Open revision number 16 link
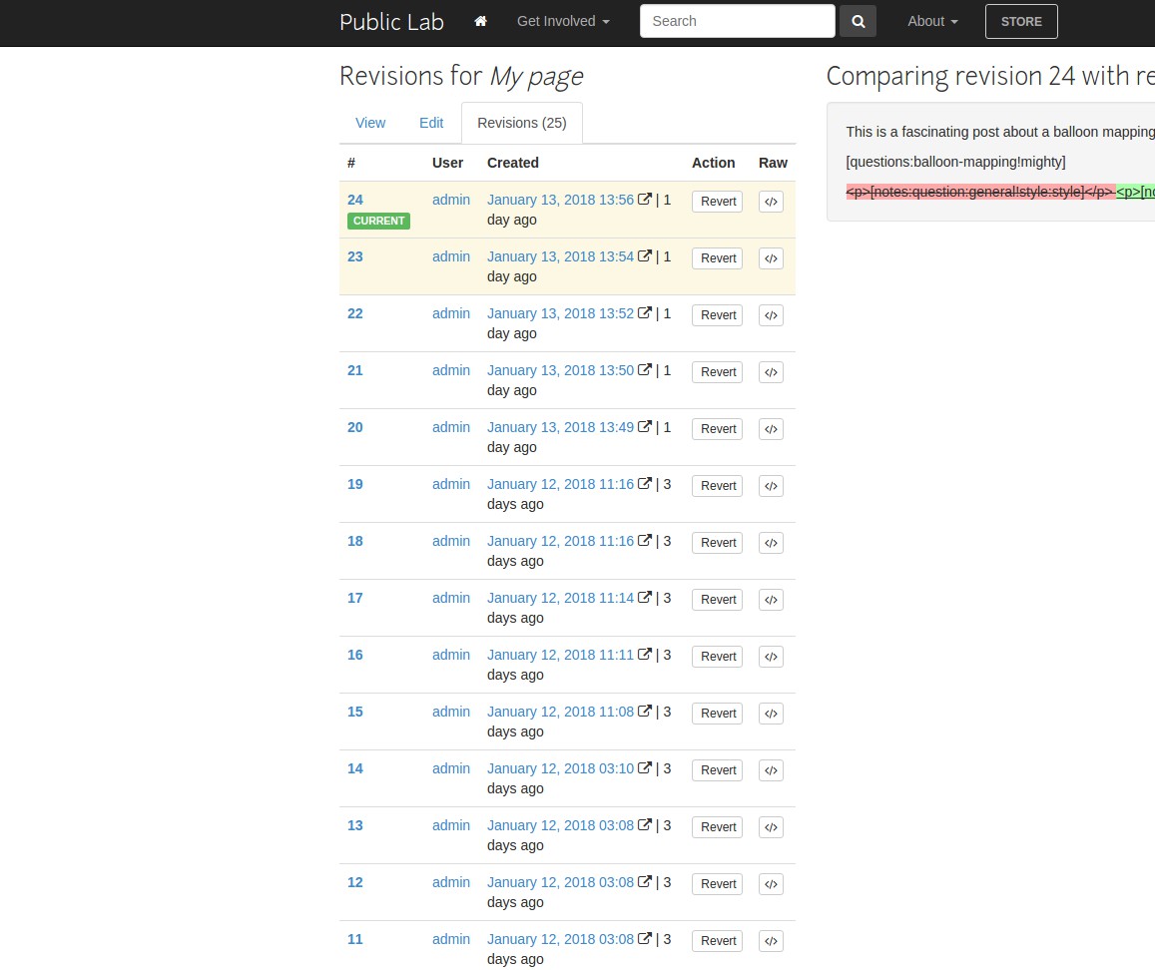The height and width of the screenshot is (970, 1155). (x=355, y=655)
